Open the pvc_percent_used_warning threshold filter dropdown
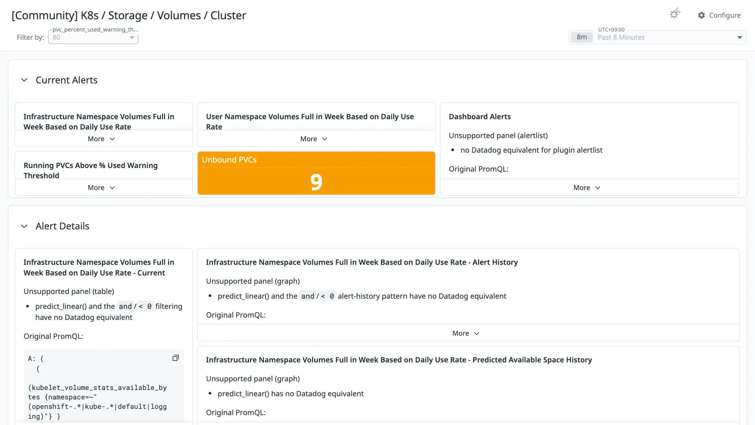The width and height of the screenshot is (755, 425). (93, 37)
